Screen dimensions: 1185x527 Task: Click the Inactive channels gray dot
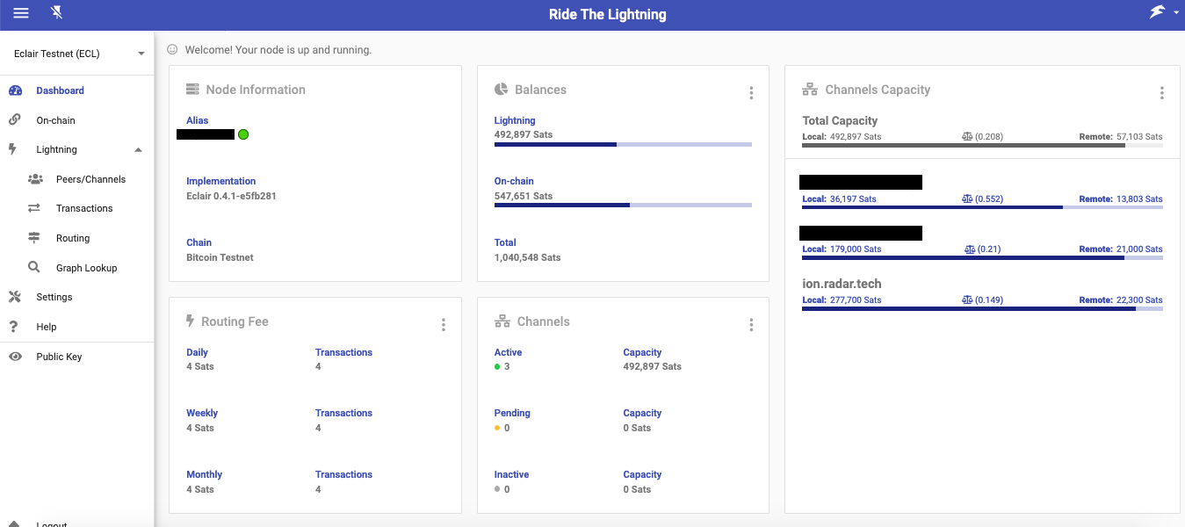(497, 489)
